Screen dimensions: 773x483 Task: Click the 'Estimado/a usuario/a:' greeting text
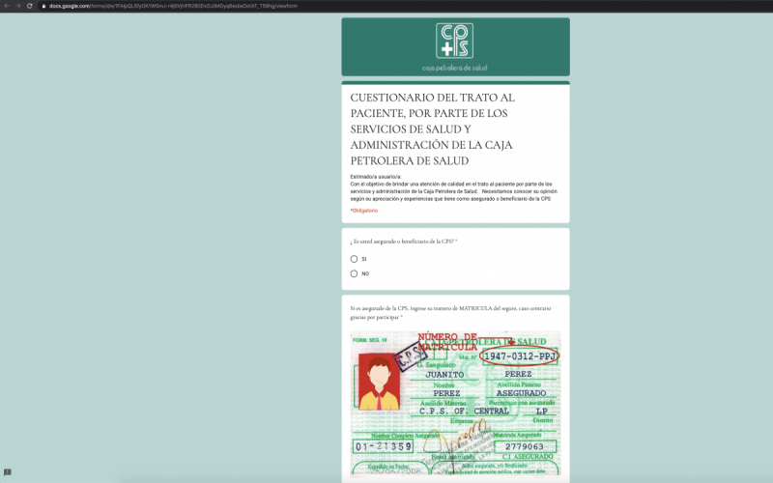[x=376, y=177]
